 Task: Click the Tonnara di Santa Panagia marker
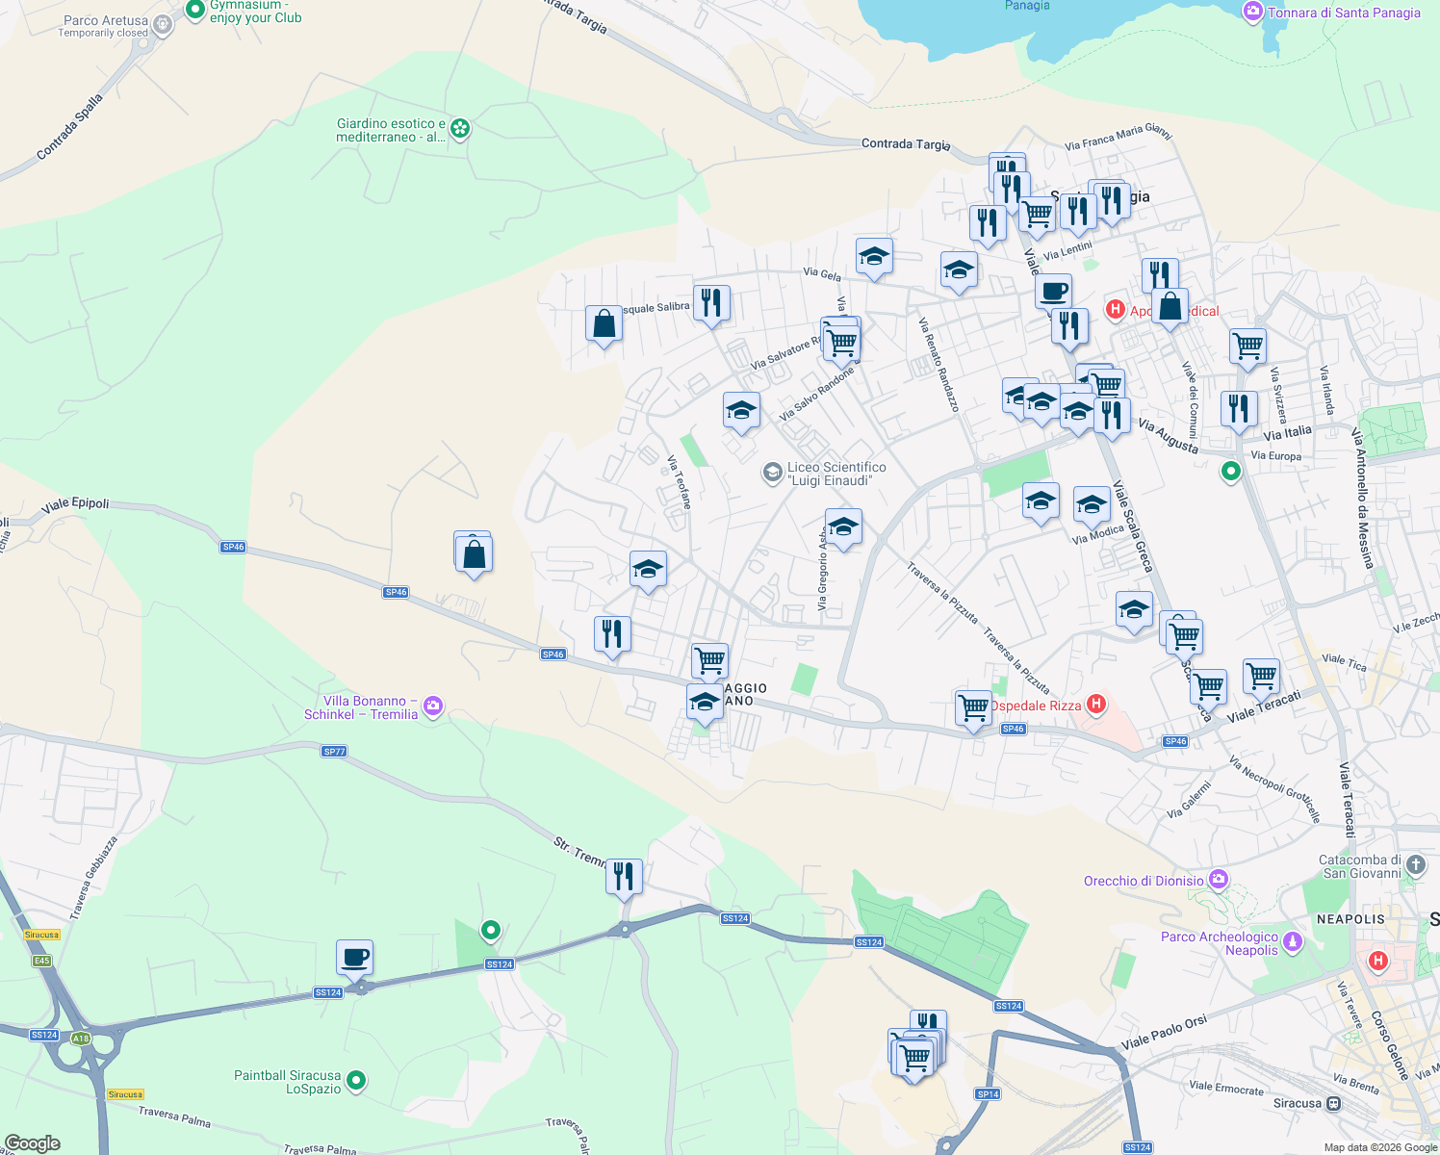1252,12
